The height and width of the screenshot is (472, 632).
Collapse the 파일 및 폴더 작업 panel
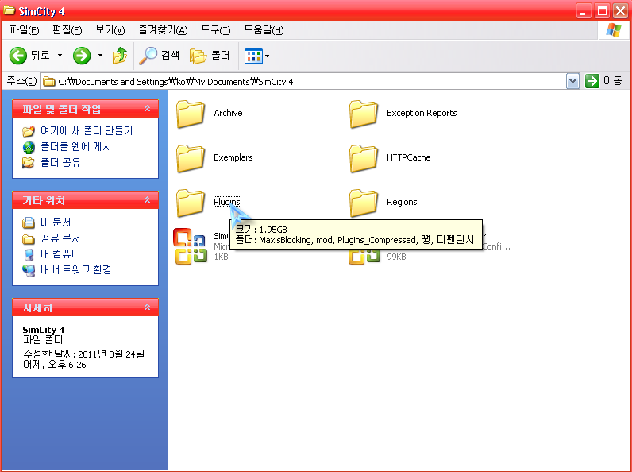147,109
